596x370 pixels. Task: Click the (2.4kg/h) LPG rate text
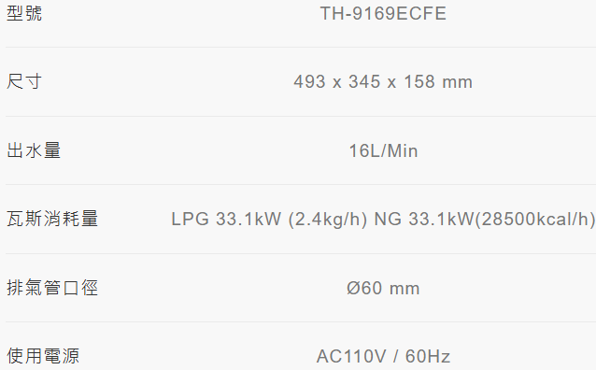click(x=328, y=220)
